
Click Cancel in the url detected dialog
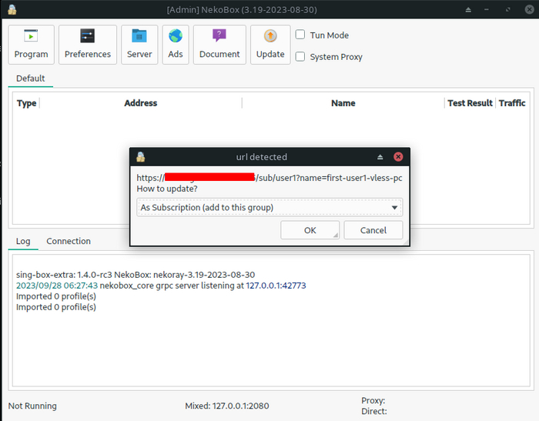(x=373, y=230)
